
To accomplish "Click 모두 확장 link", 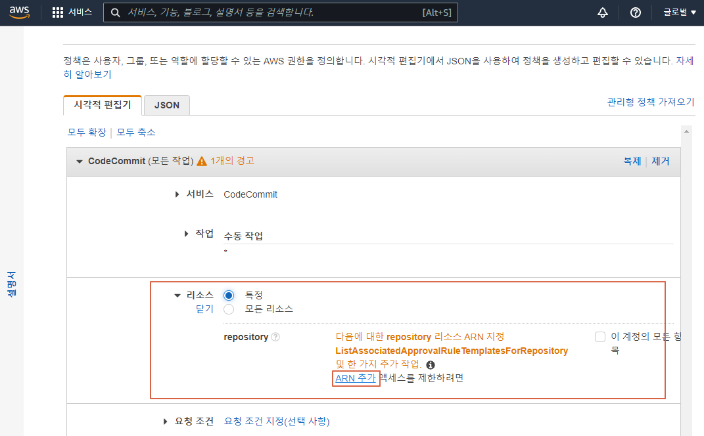I will click(x=87, y=133).
